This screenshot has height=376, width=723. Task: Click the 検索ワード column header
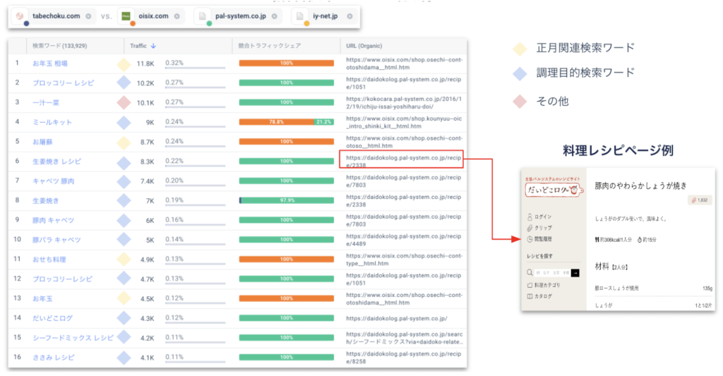[63, 46]
